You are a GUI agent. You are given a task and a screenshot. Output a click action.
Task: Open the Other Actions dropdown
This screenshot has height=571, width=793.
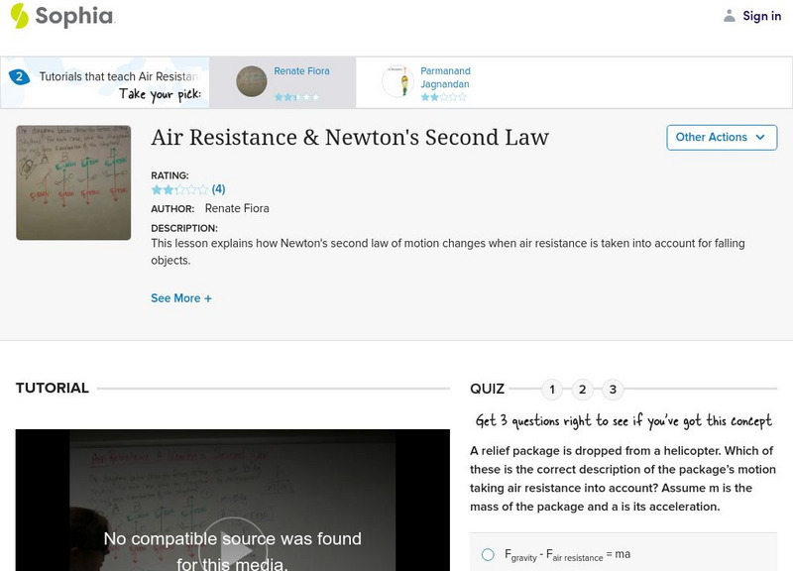(x=722, y=138)
